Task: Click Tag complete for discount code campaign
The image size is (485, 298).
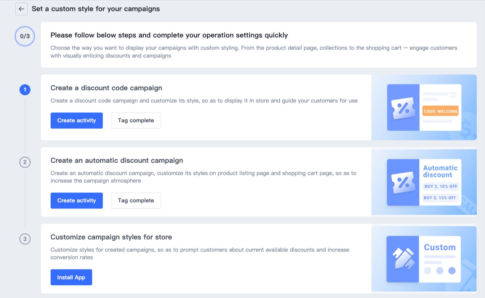Action: tap(136, 121)
